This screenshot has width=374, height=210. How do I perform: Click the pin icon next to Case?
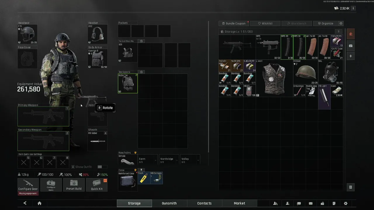coord(141,170)
